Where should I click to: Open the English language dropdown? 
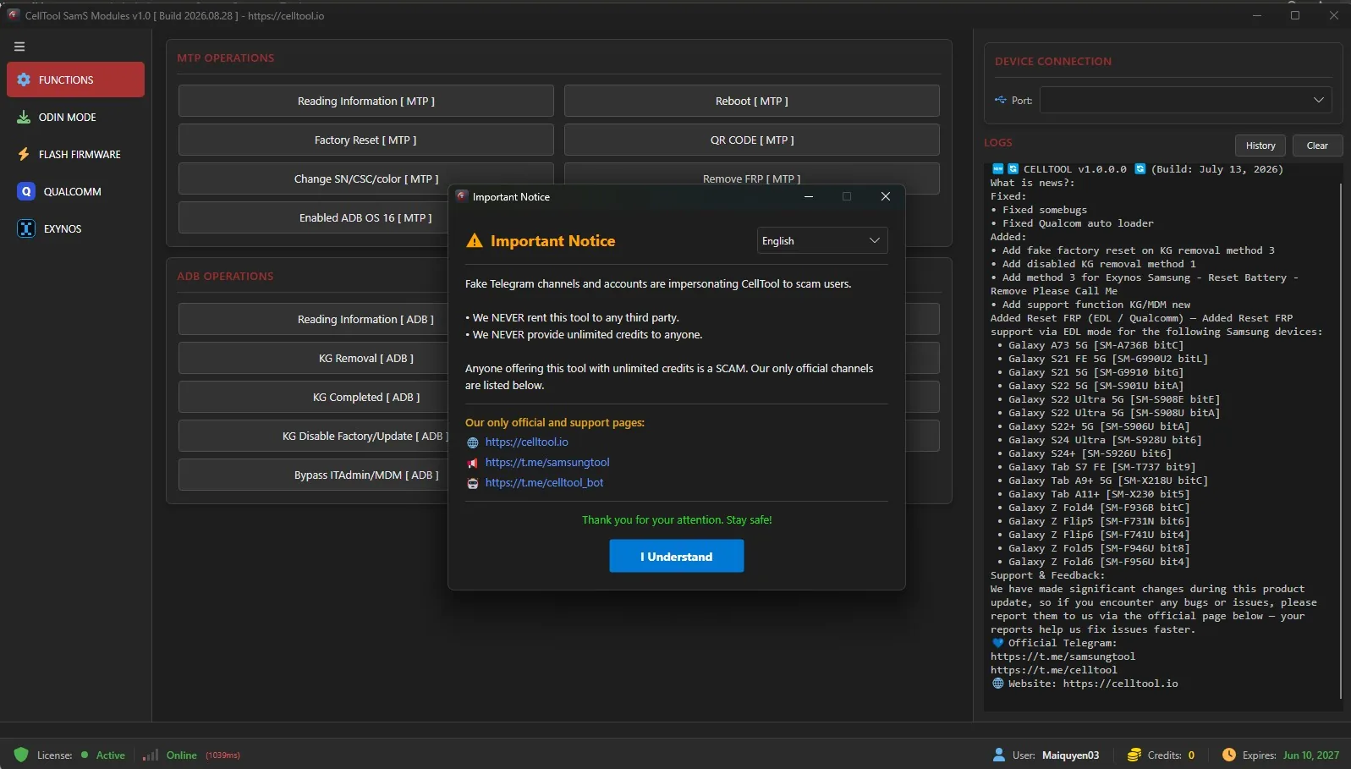(x=822, y=241)
